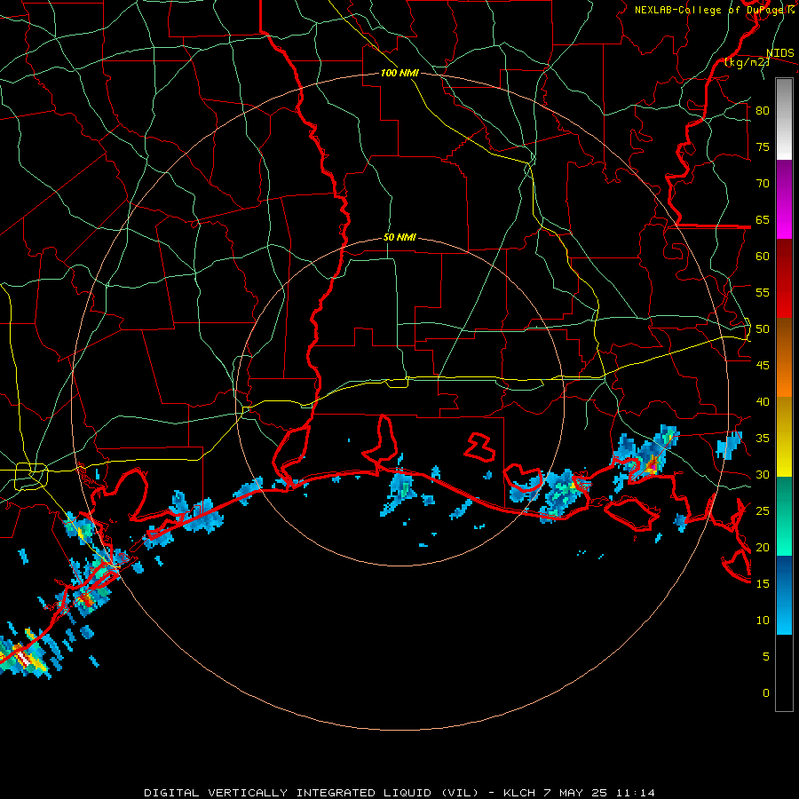Click the blue segment of the color scale

click(784, 595)
